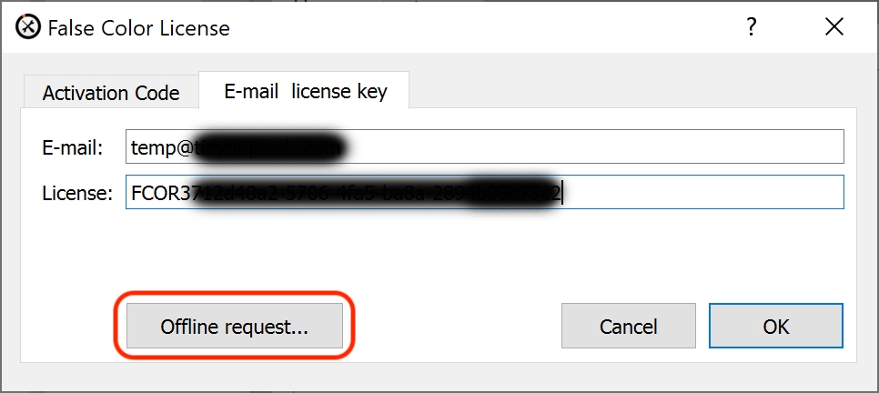Image resolution: width=879 pixels, height=393 pixels.
Task: Close the False Color License dialog
Action: pyautogui.click(x=834, y=27)
